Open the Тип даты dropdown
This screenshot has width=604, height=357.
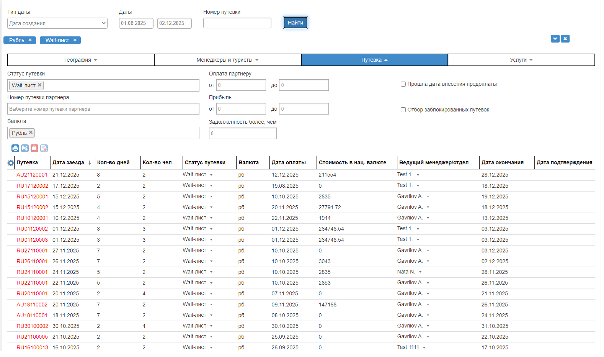coord(57,23)
